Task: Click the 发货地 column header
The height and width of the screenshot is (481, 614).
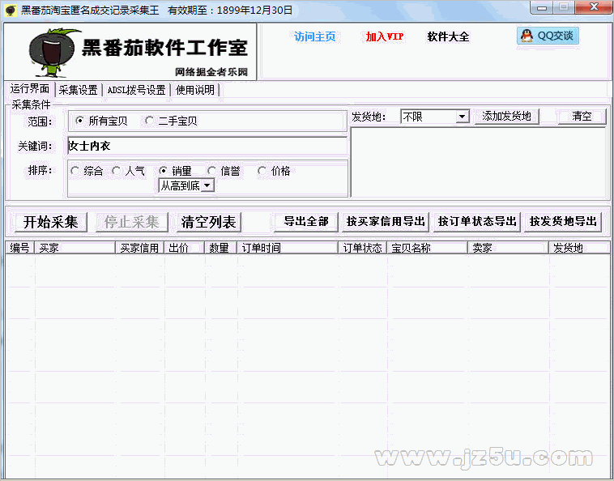Action: tap(579, 248)
